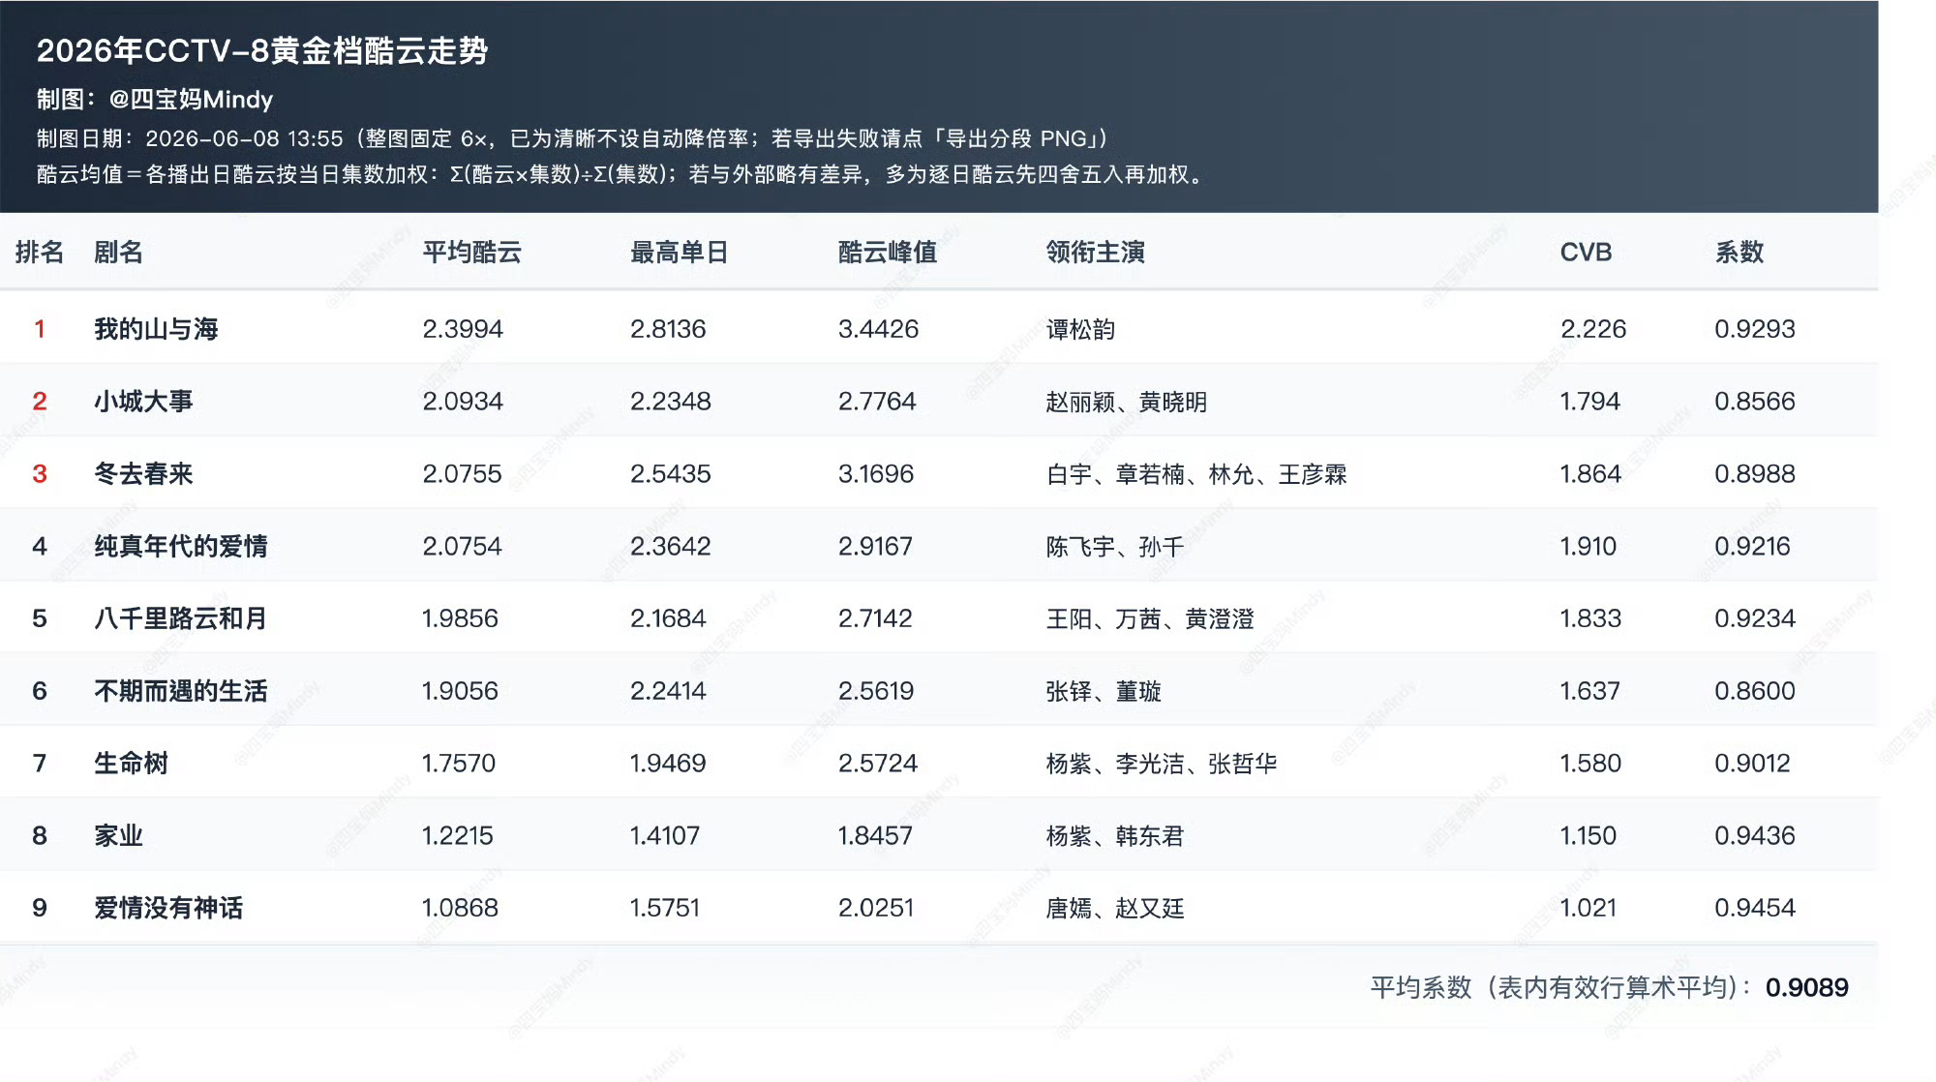
Task: Click lead actors 赵丽颖、黄晓明
Action: point(1127,403)
